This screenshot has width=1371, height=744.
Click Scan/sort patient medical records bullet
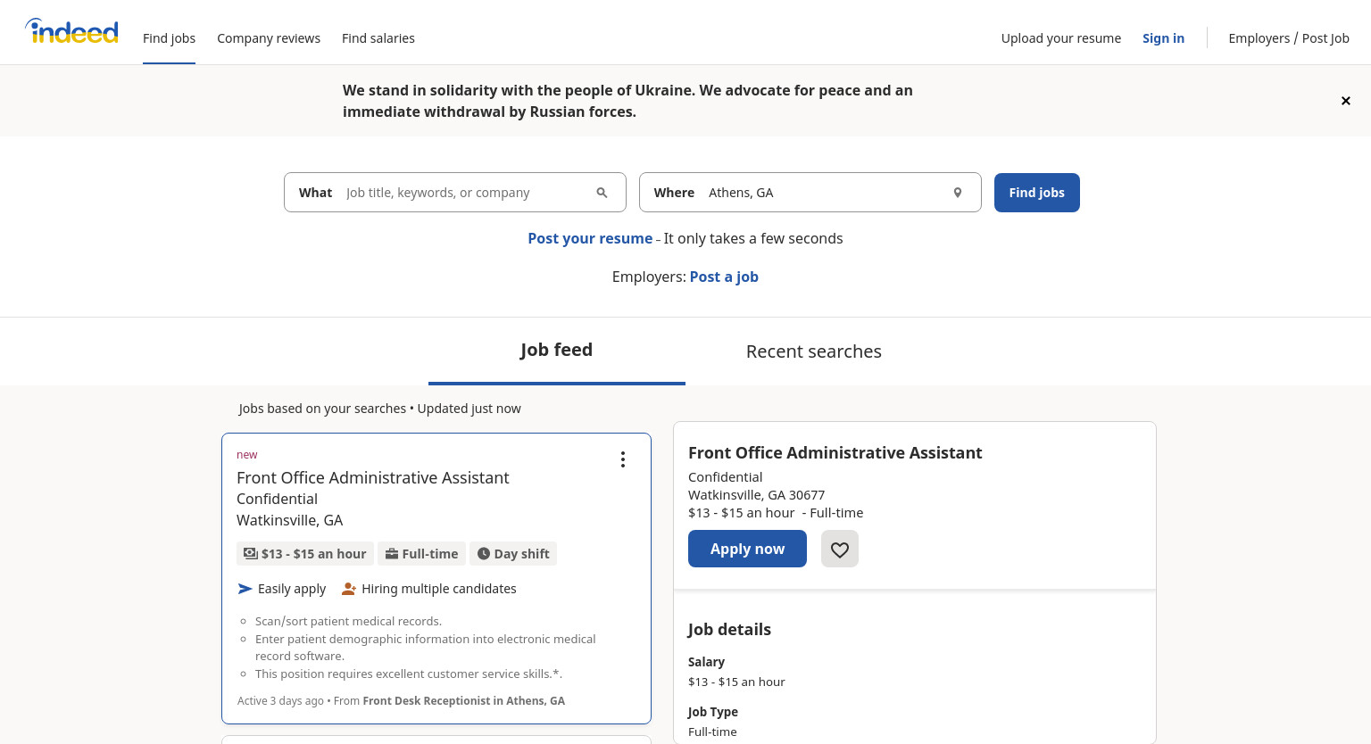click(x=348, y=621)
